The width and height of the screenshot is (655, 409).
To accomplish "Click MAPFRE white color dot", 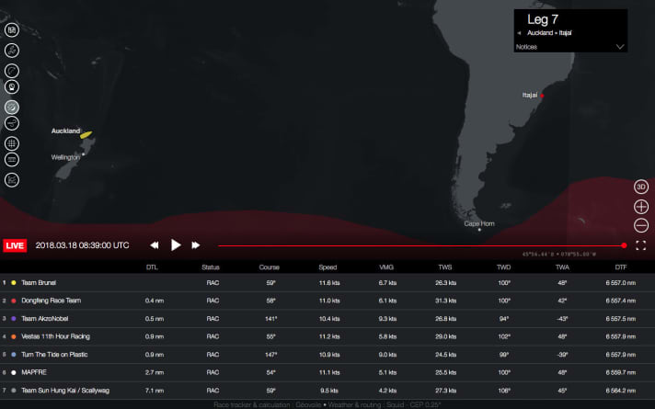I will click(x=14, y=372).
